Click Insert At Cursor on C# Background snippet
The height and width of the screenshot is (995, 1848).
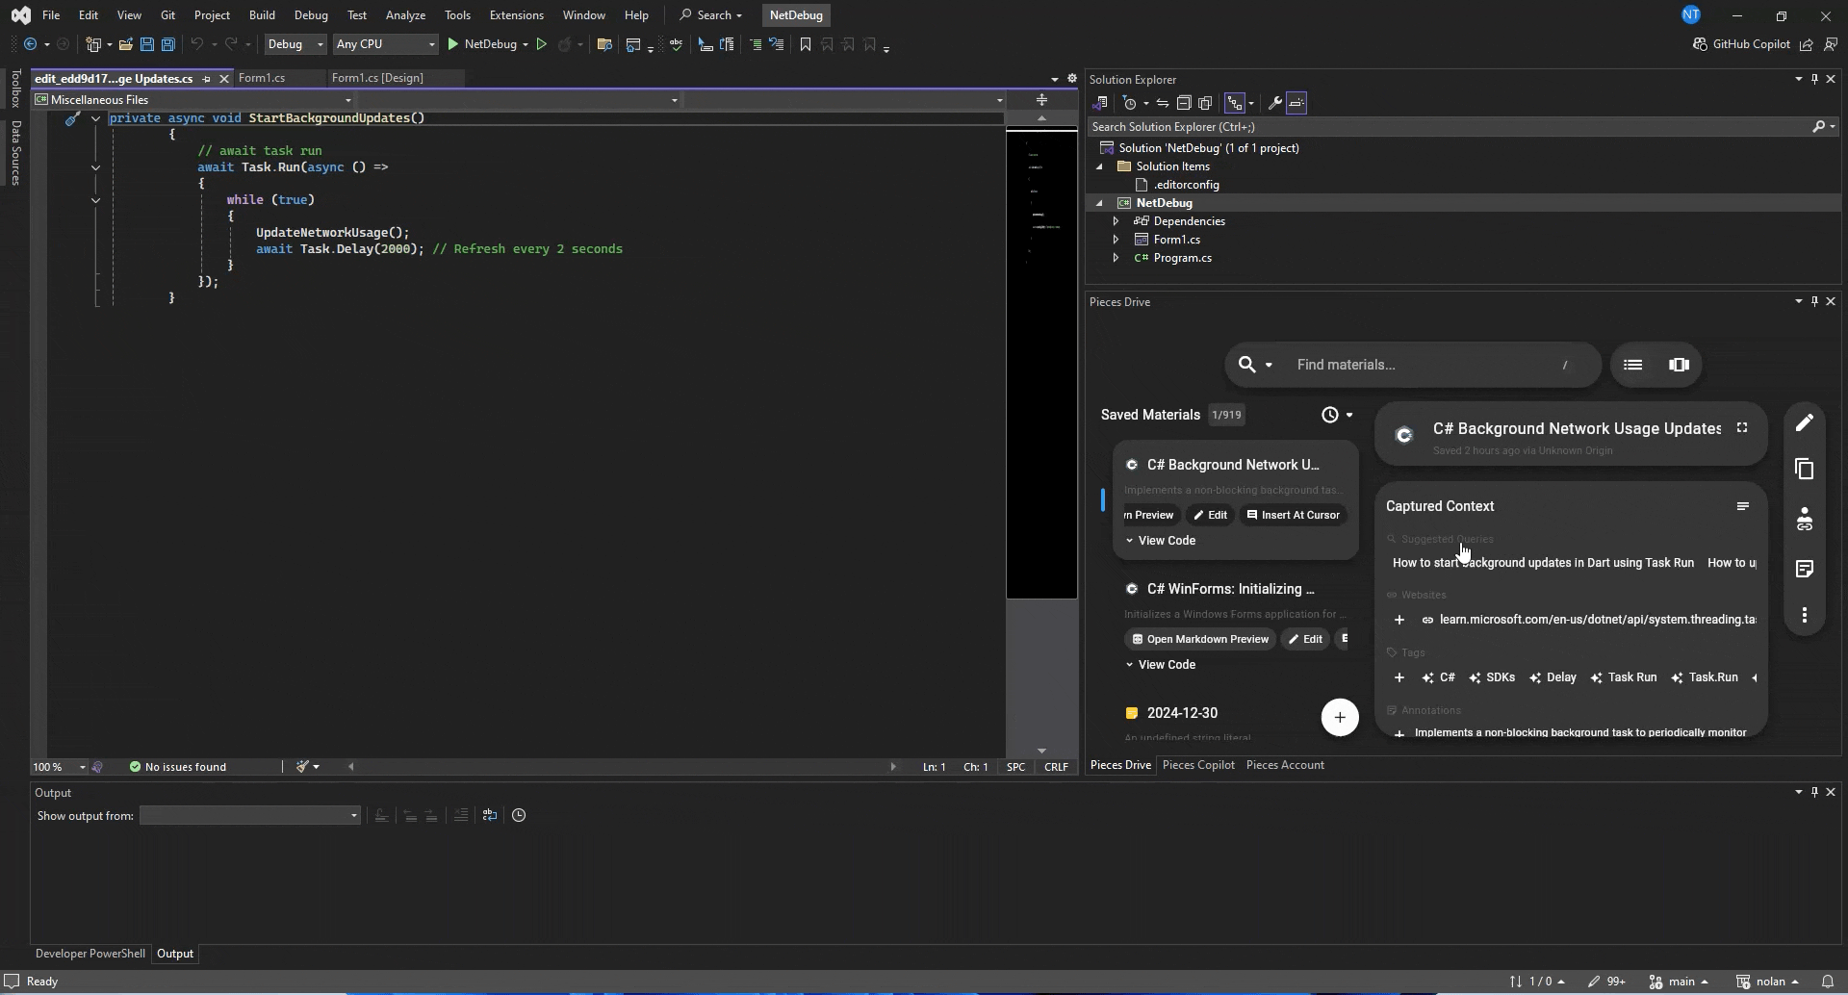(x=1293, y=515)
